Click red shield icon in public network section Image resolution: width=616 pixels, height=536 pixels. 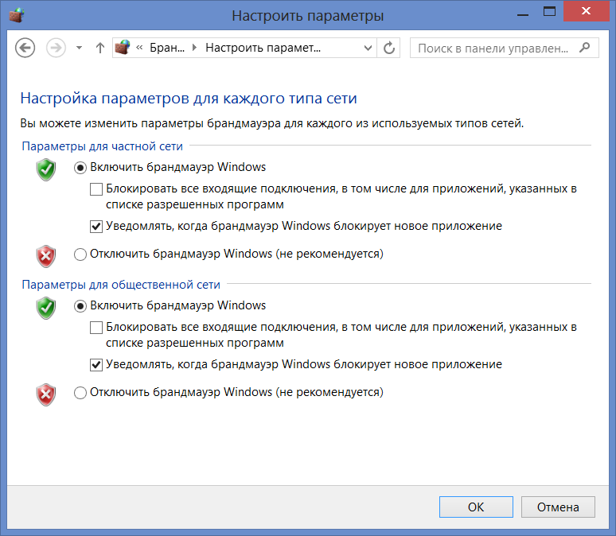(46, 394)
